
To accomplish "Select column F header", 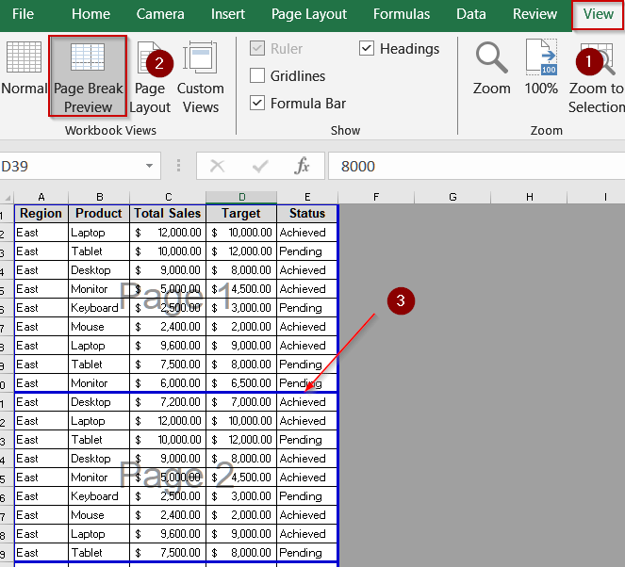I will pos(376,197).
